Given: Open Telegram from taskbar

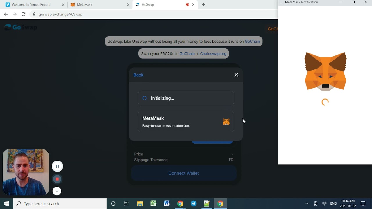Looking at the screenshot, I should 194,203.
